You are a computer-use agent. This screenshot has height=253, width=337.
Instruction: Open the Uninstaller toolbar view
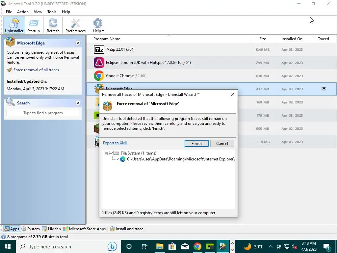(14, 25)
